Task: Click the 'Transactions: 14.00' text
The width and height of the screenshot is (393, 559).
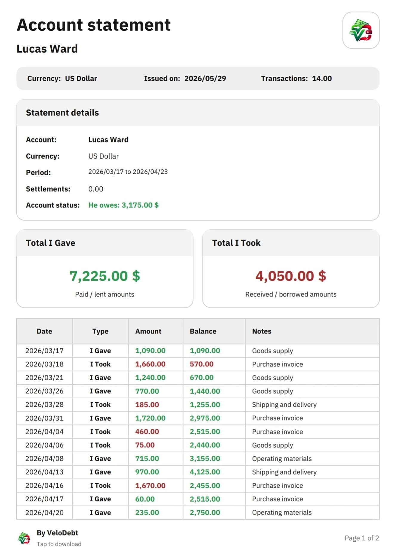Action: coord(296,78)
